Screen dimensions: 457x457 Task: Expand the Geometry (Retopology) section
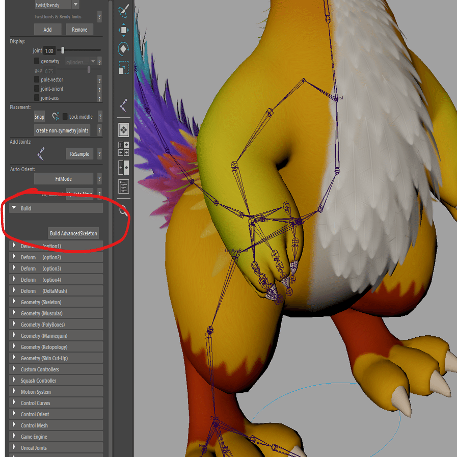(x=56, y=347)
